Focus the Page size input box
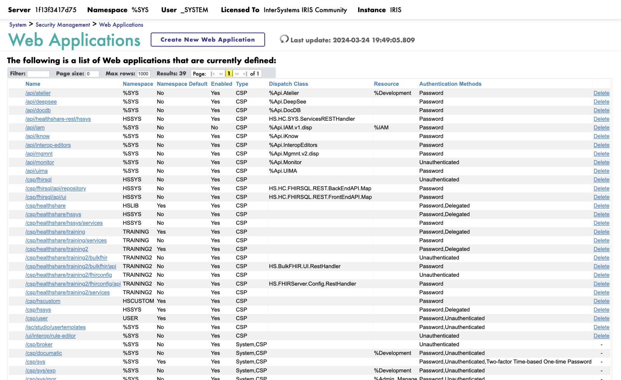 point(92,74)
